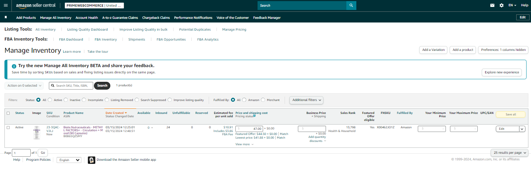
Task: Expand Add quantity discounts
Action: (x=317, y=139)
